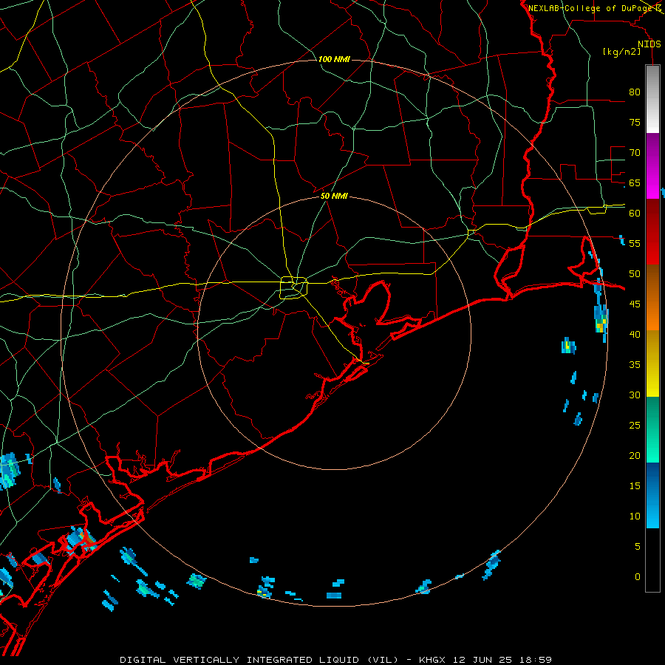Select the magenta-purple segment of the color bar
The height and width of the screenshot is (665, 665).
point(652,166)
